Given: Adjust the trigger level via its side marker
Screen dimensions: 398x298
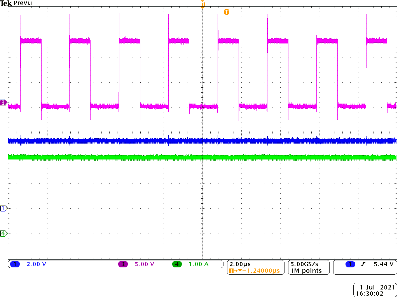Looking at the screenshot, I should [227, 12].
